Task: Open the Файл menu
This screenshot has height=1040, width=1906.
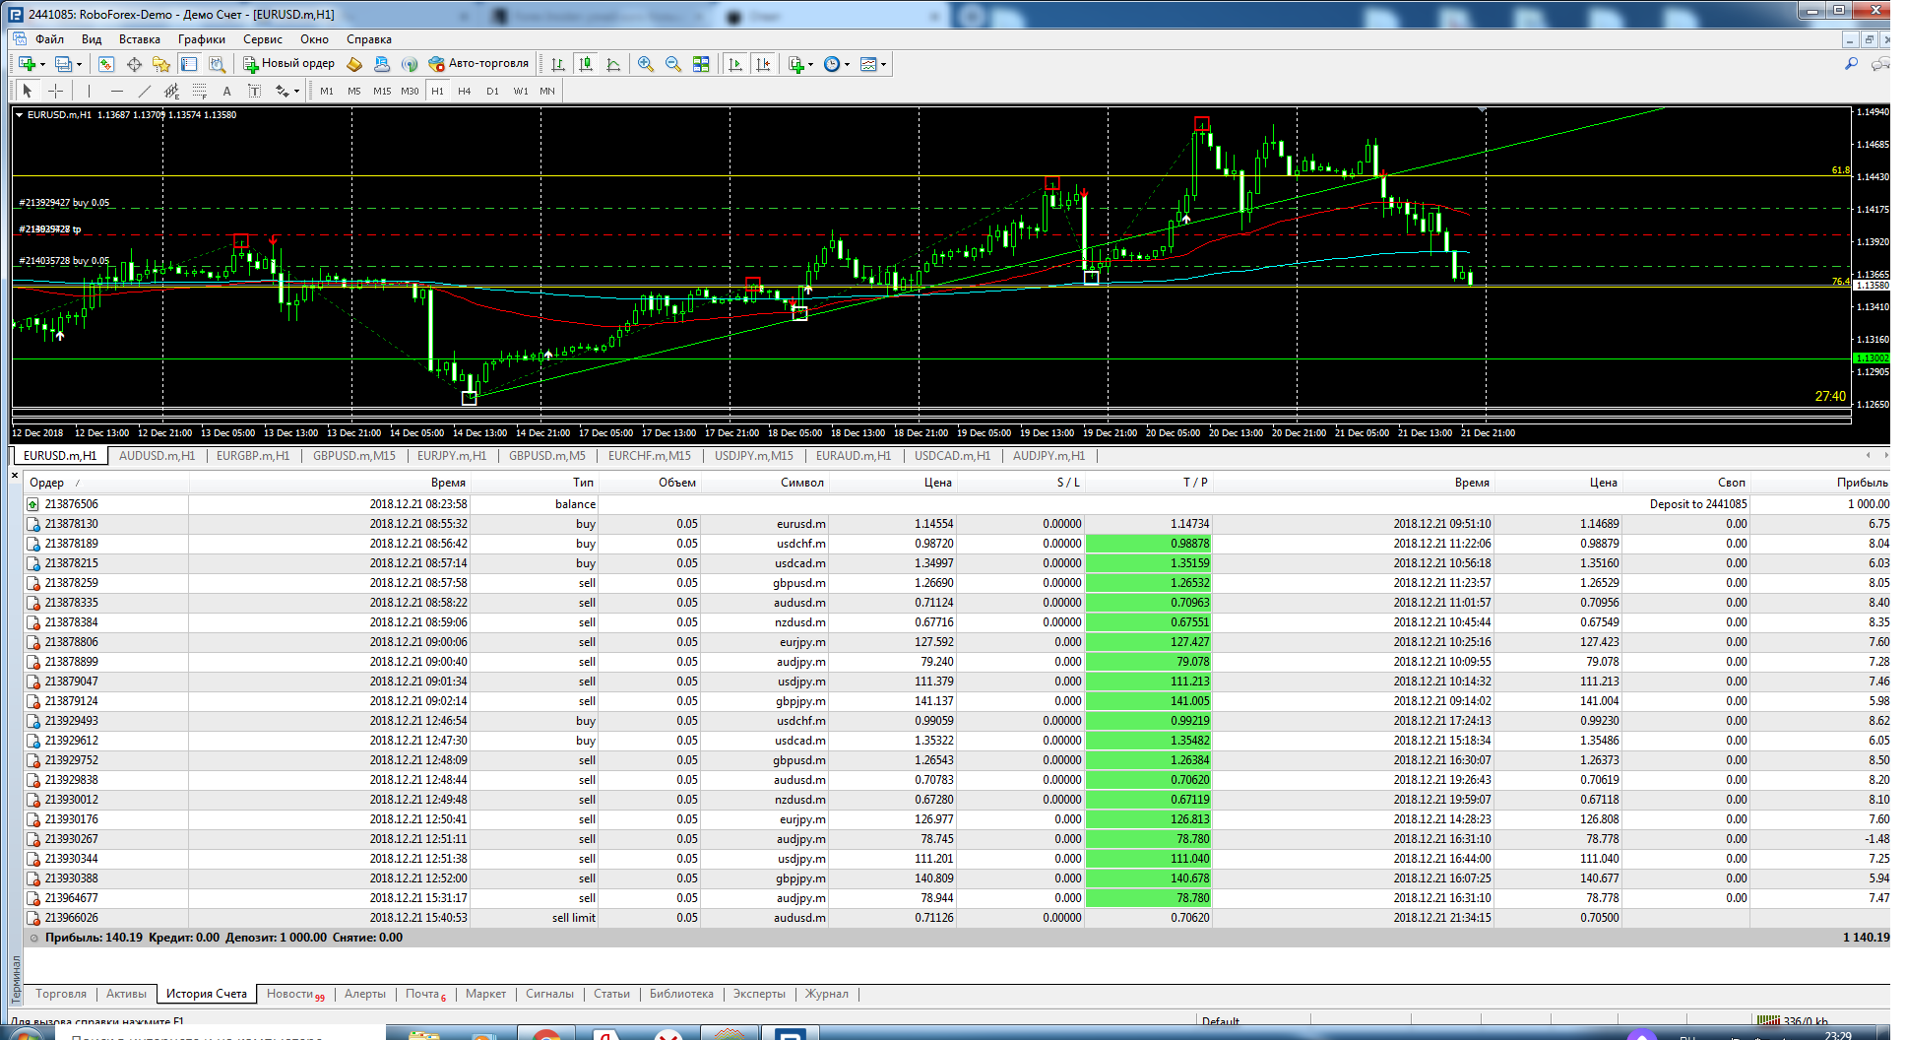Action: click(x=49, y=39)
